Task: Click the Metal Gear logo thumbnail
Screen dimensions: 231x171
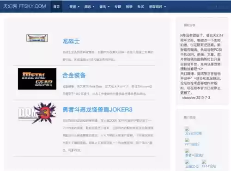Action: 37,79
